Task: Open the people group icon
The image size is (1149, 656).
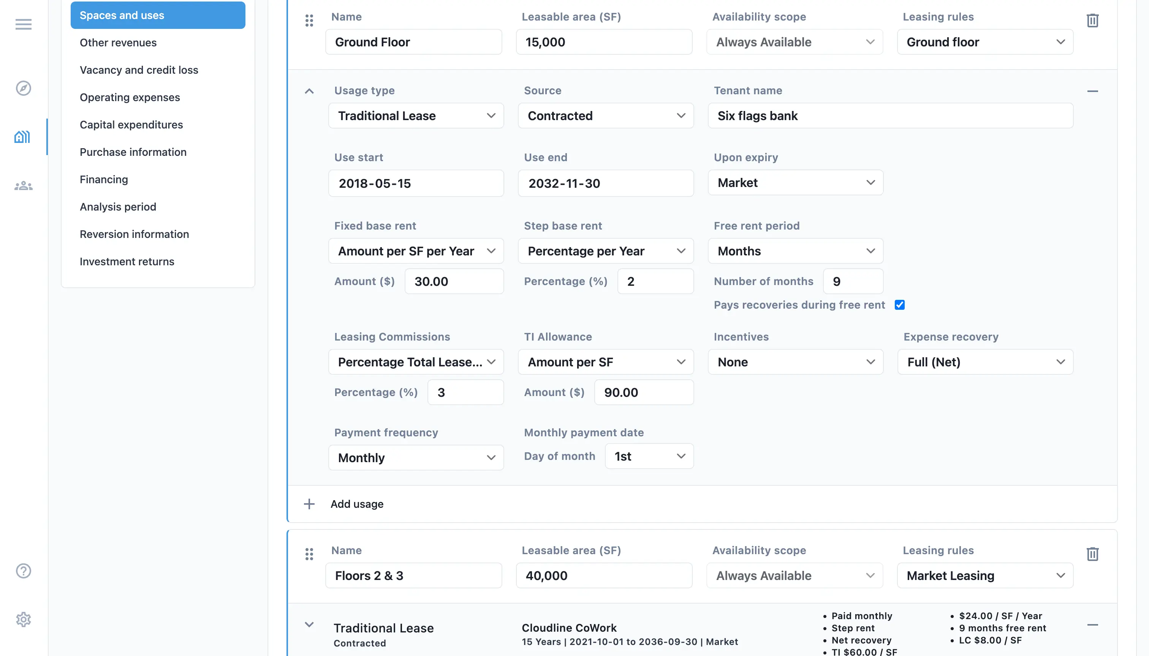Action: tap(24, 185)
